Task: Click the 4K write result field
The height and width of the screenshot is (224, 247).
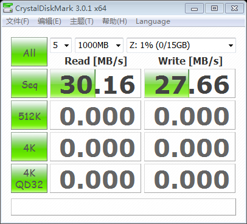Action: [190, 147]
